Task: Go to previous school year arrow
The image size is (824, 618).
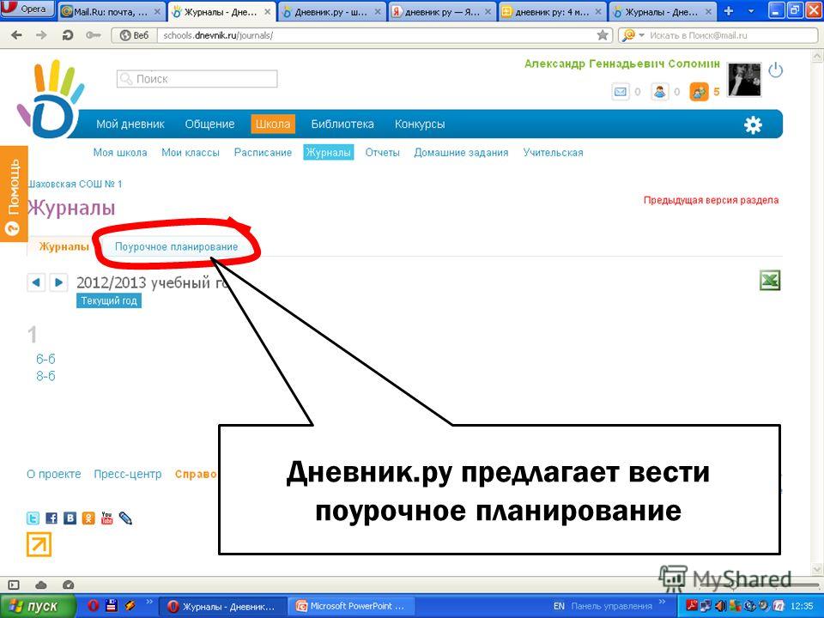Action: (x=36, y=282)
